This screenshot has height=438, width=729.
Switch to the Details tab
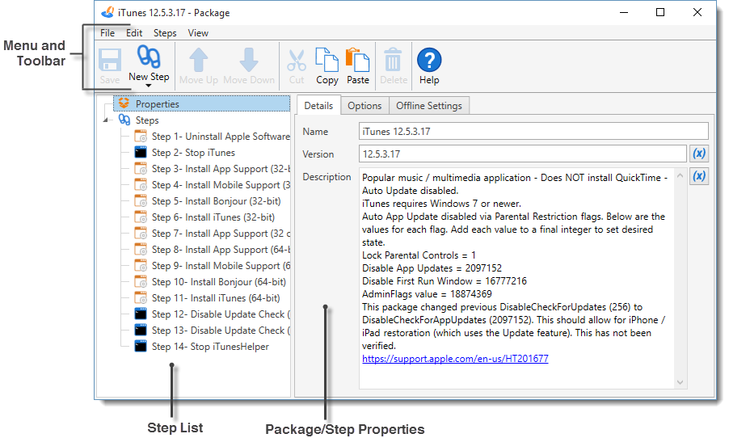[318, 106]
